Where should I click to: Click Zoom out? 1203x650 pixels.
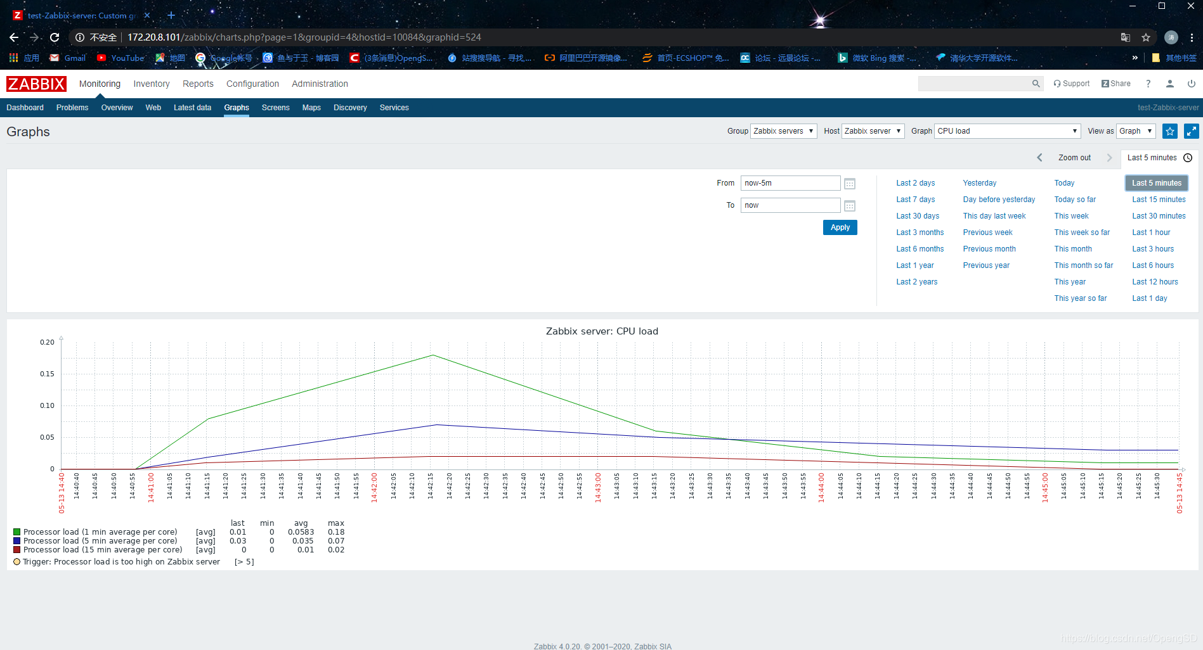point(1074,158)
